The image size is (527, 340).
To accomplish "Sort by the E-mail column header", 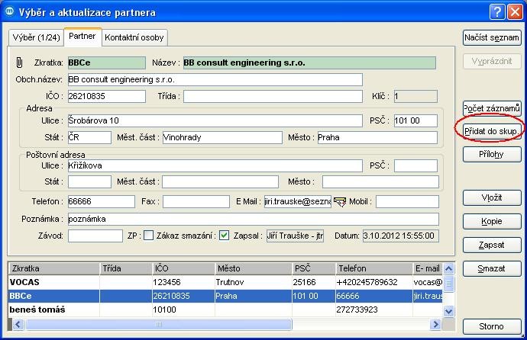I will coord(428,268).
